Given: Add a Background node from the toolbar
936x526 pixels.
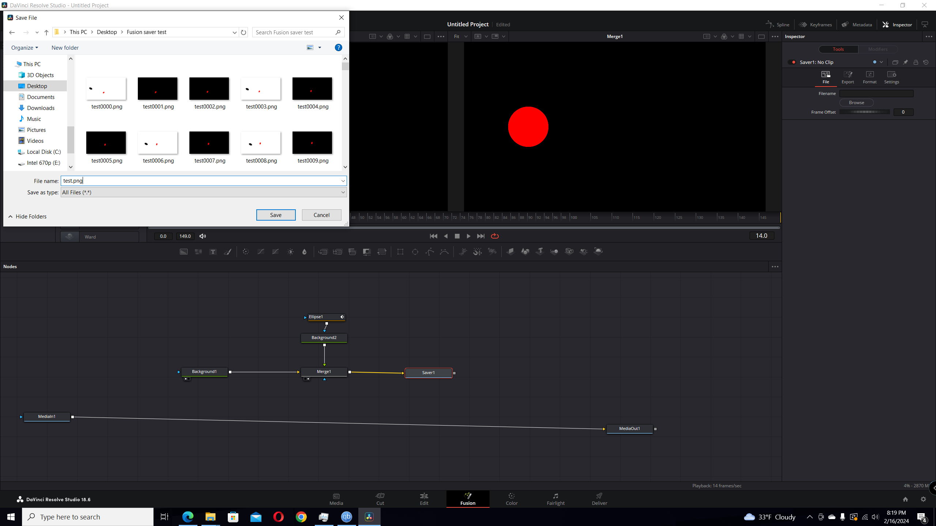Looking at the screenshot, I should point(184,252).
